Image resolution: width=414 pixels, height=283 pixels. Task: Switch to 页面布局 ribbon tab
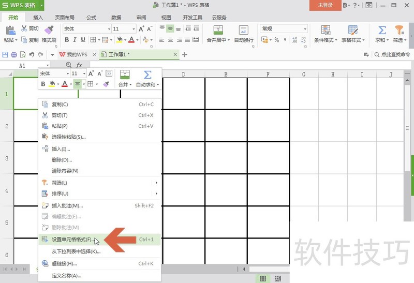coord(65,18)
